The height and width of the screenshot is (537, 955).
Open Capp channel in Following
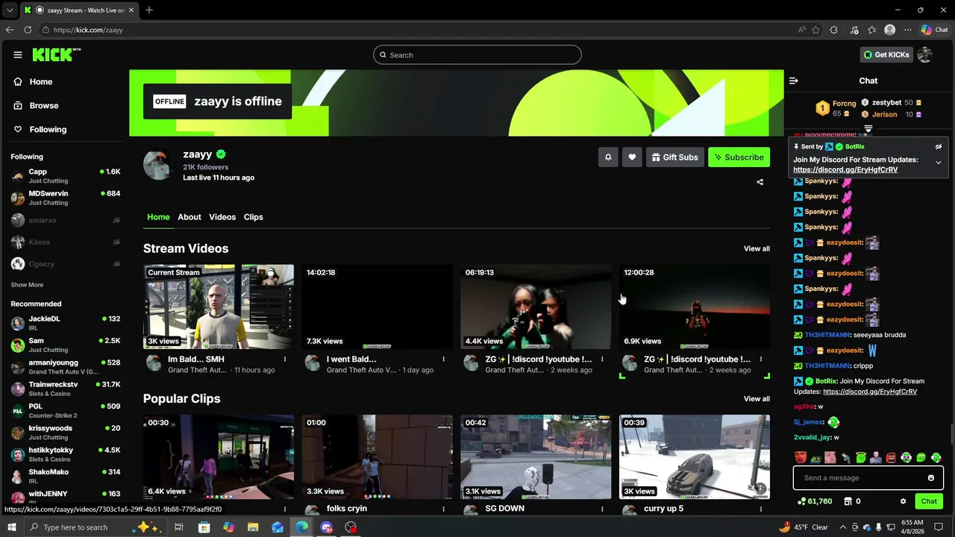click(x=66, y=176)
